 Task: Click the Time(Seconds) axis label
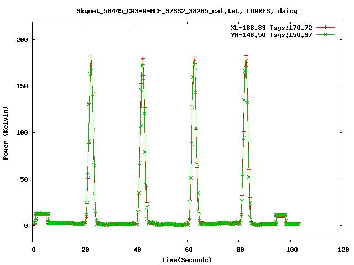coord(187,260)
